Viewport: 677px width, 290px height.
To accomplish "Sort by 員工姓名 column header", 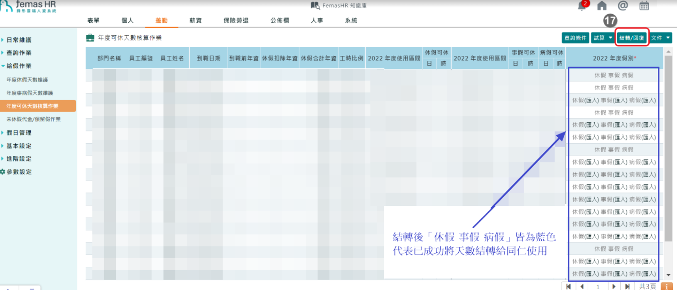I will pos(172,58).
